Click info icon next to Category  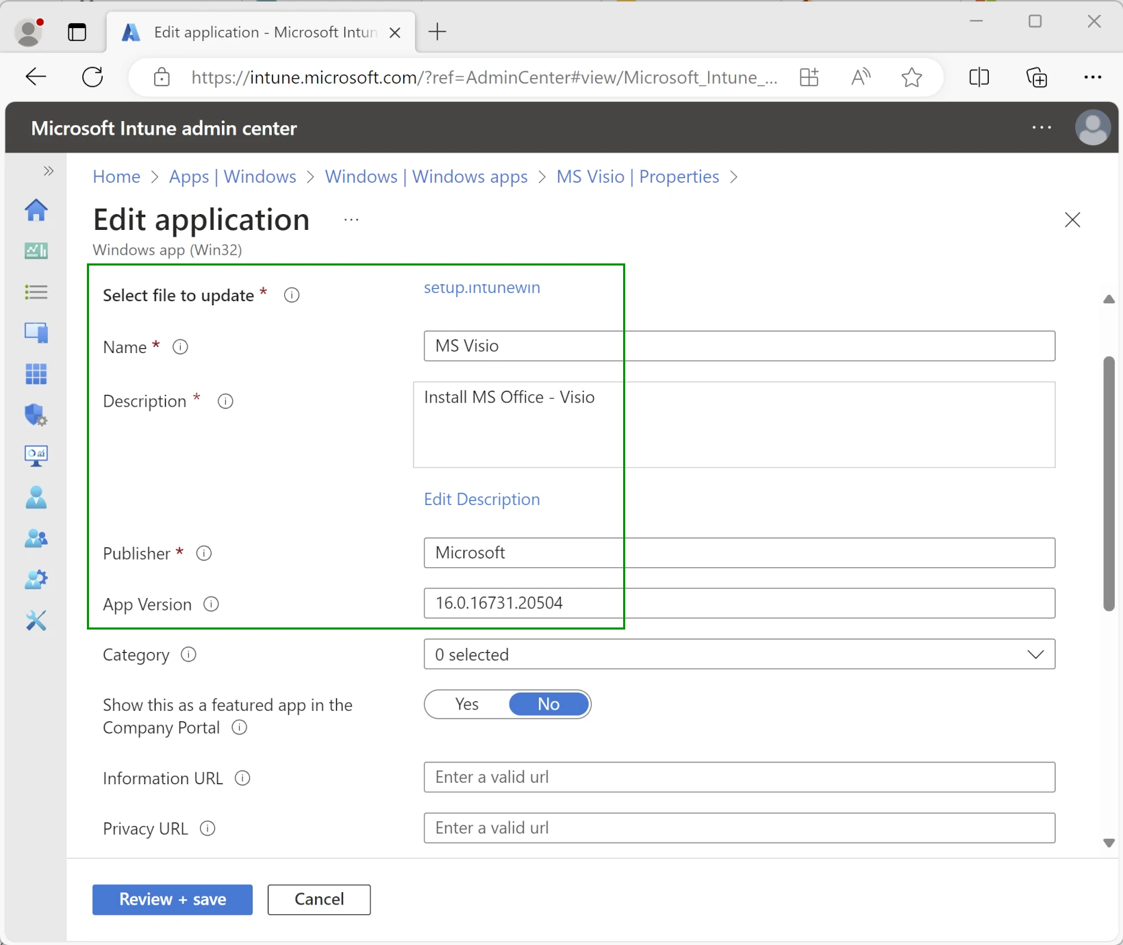(188, 654)
